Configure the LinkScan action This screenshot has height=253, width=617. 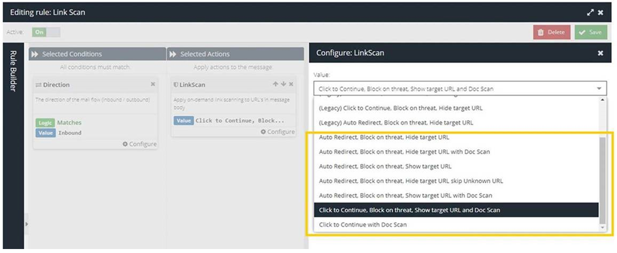pos(278,132)
